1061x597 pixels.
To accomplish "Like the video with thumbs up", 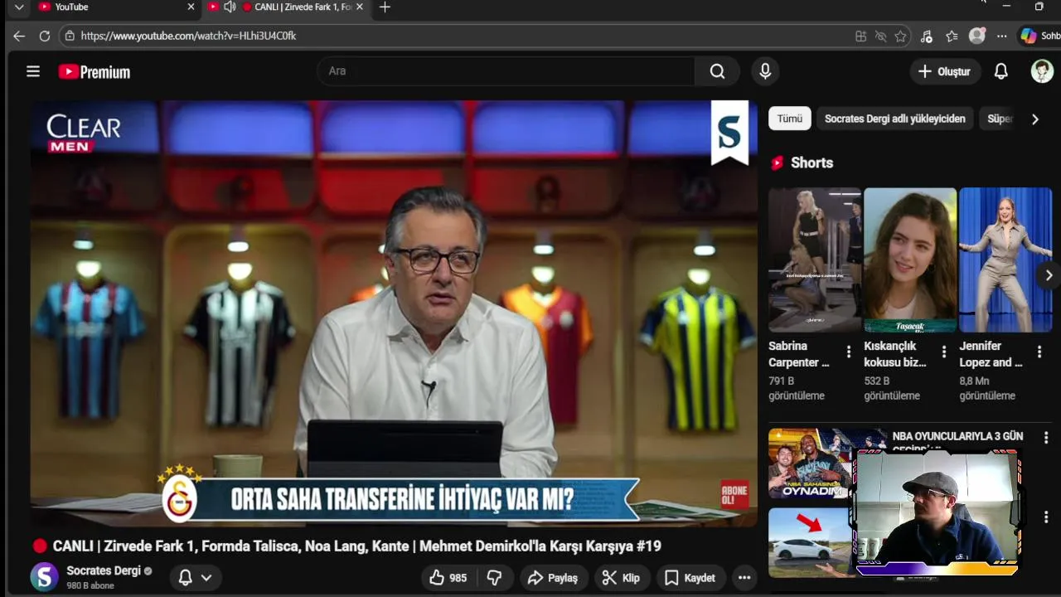I will (448, 578).
